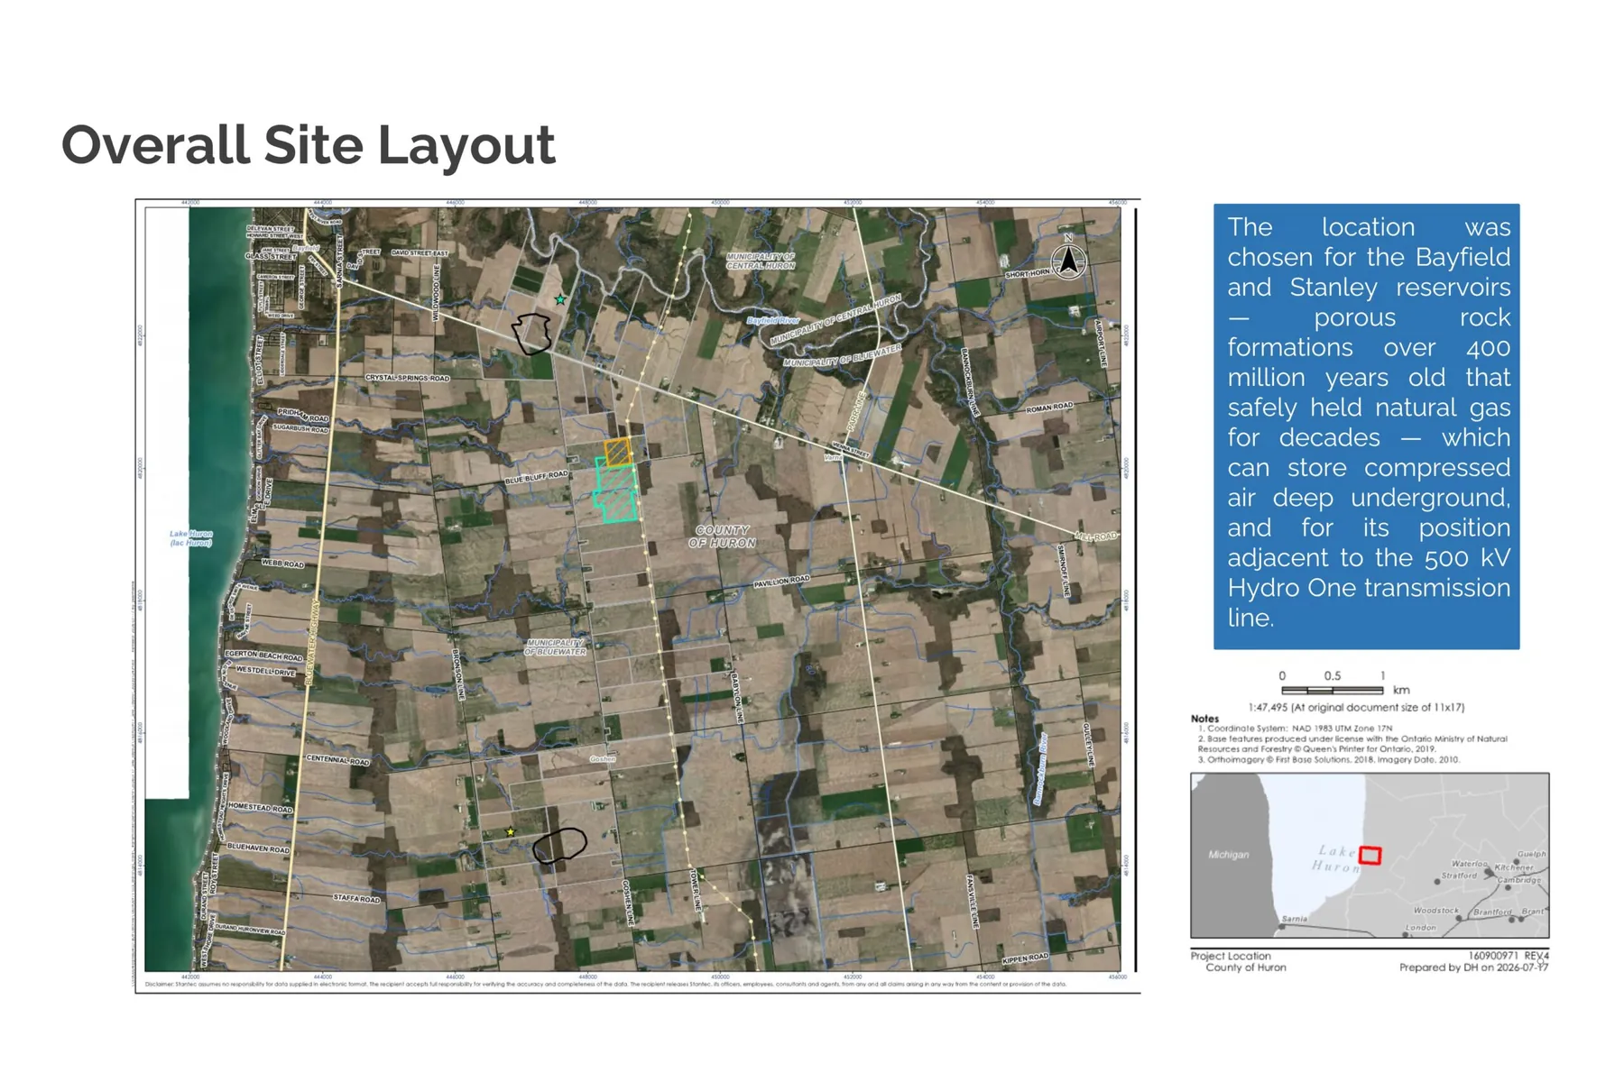The image size is (1624, 1082).
Task: Click the "MILL ROAD" label
Action: tap(1097, 536)
